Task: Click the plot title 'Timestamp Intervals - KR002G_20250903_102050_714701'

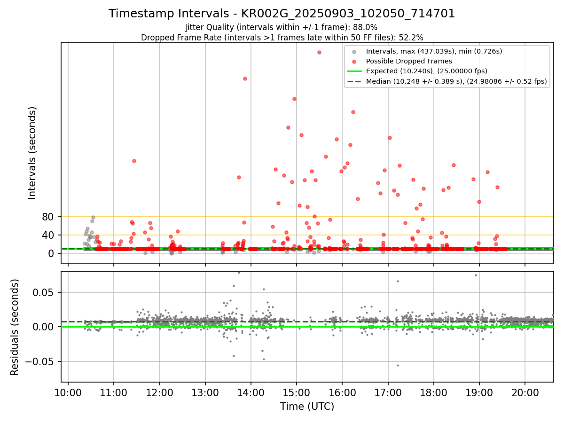Action: click(x=282, y=14)
